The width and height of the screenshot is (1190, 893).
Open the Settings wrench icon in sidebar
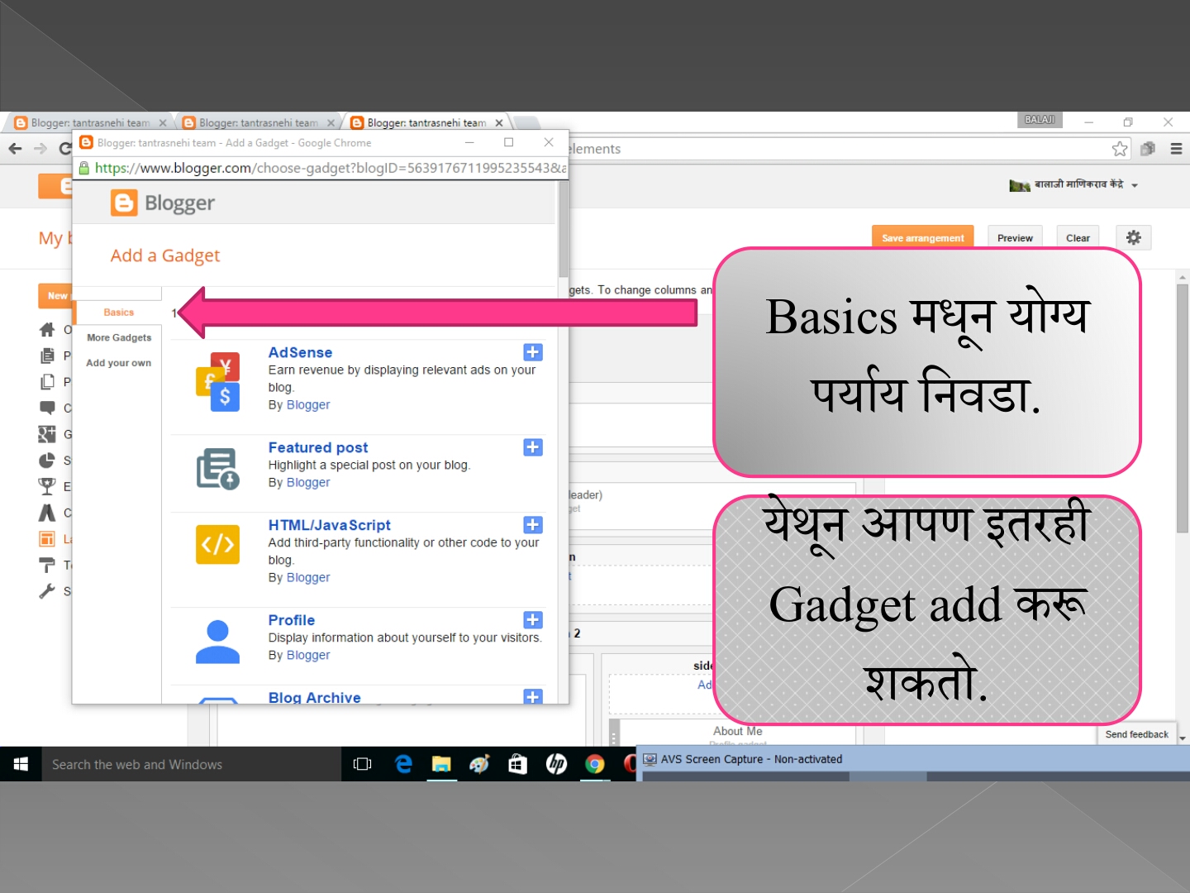coord(47,591)
